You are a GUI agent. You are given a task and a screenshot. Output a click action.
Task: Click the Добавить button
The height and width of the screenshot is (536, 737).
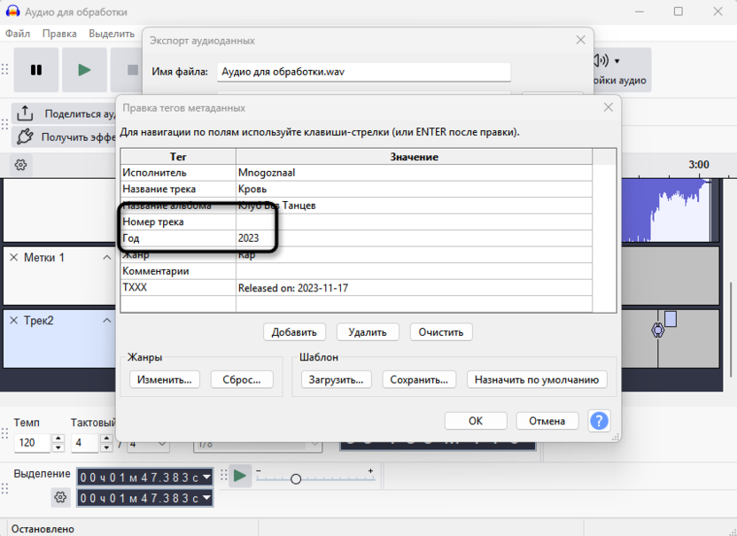[x=294, y=332]
